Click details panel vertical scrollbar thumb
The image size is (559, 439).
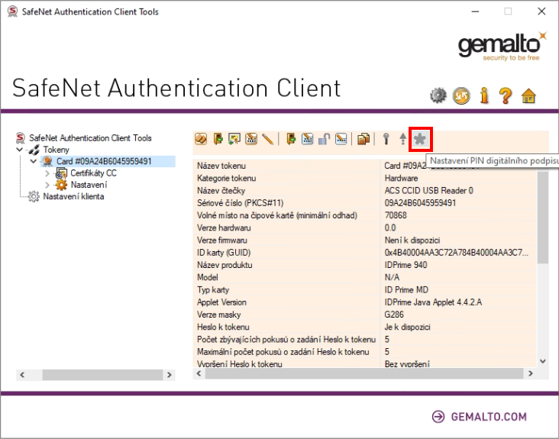[x=543, y=218]
